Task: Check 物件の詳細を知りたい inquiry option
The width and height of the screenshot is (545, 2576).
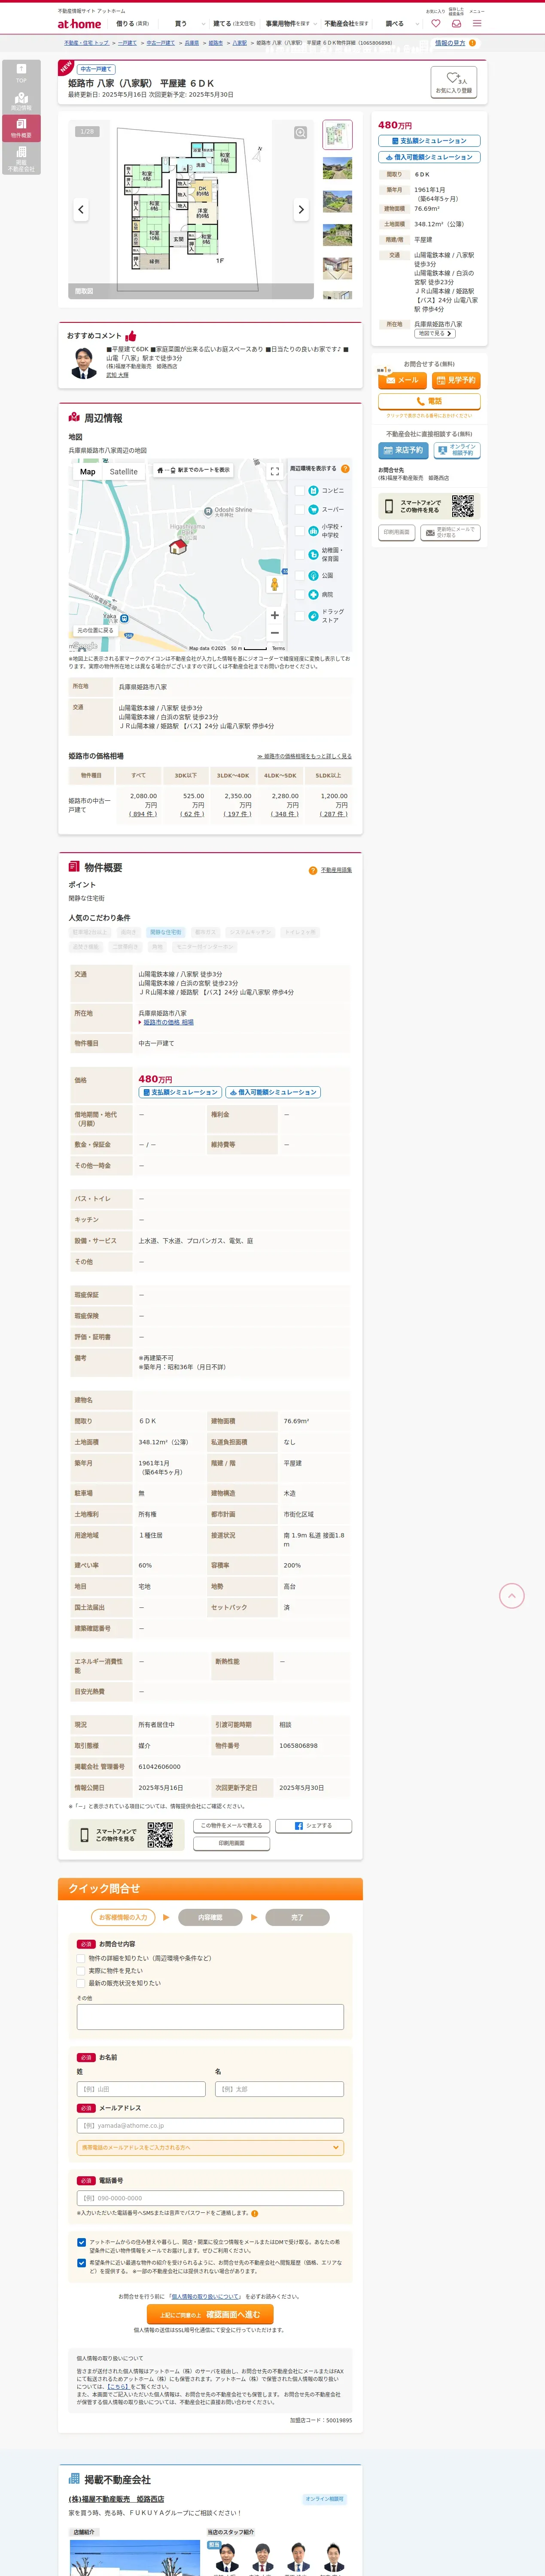Action: (81, 1958)
